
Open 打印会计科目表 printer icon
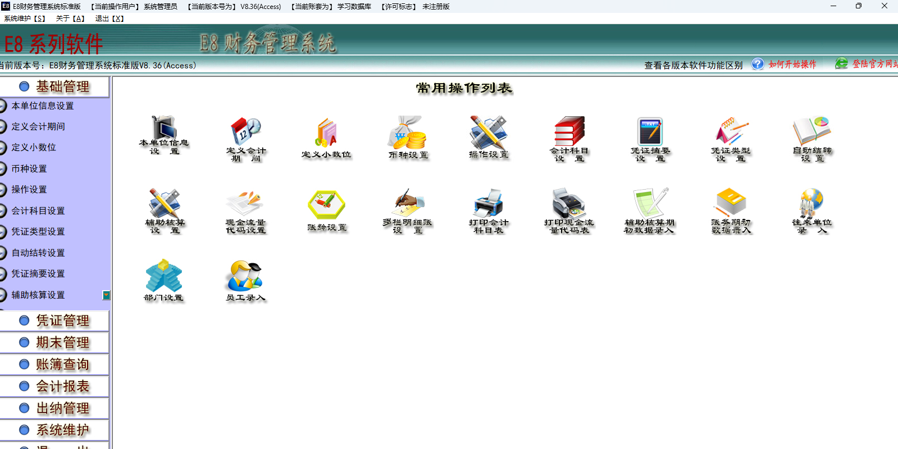(488, 203)
